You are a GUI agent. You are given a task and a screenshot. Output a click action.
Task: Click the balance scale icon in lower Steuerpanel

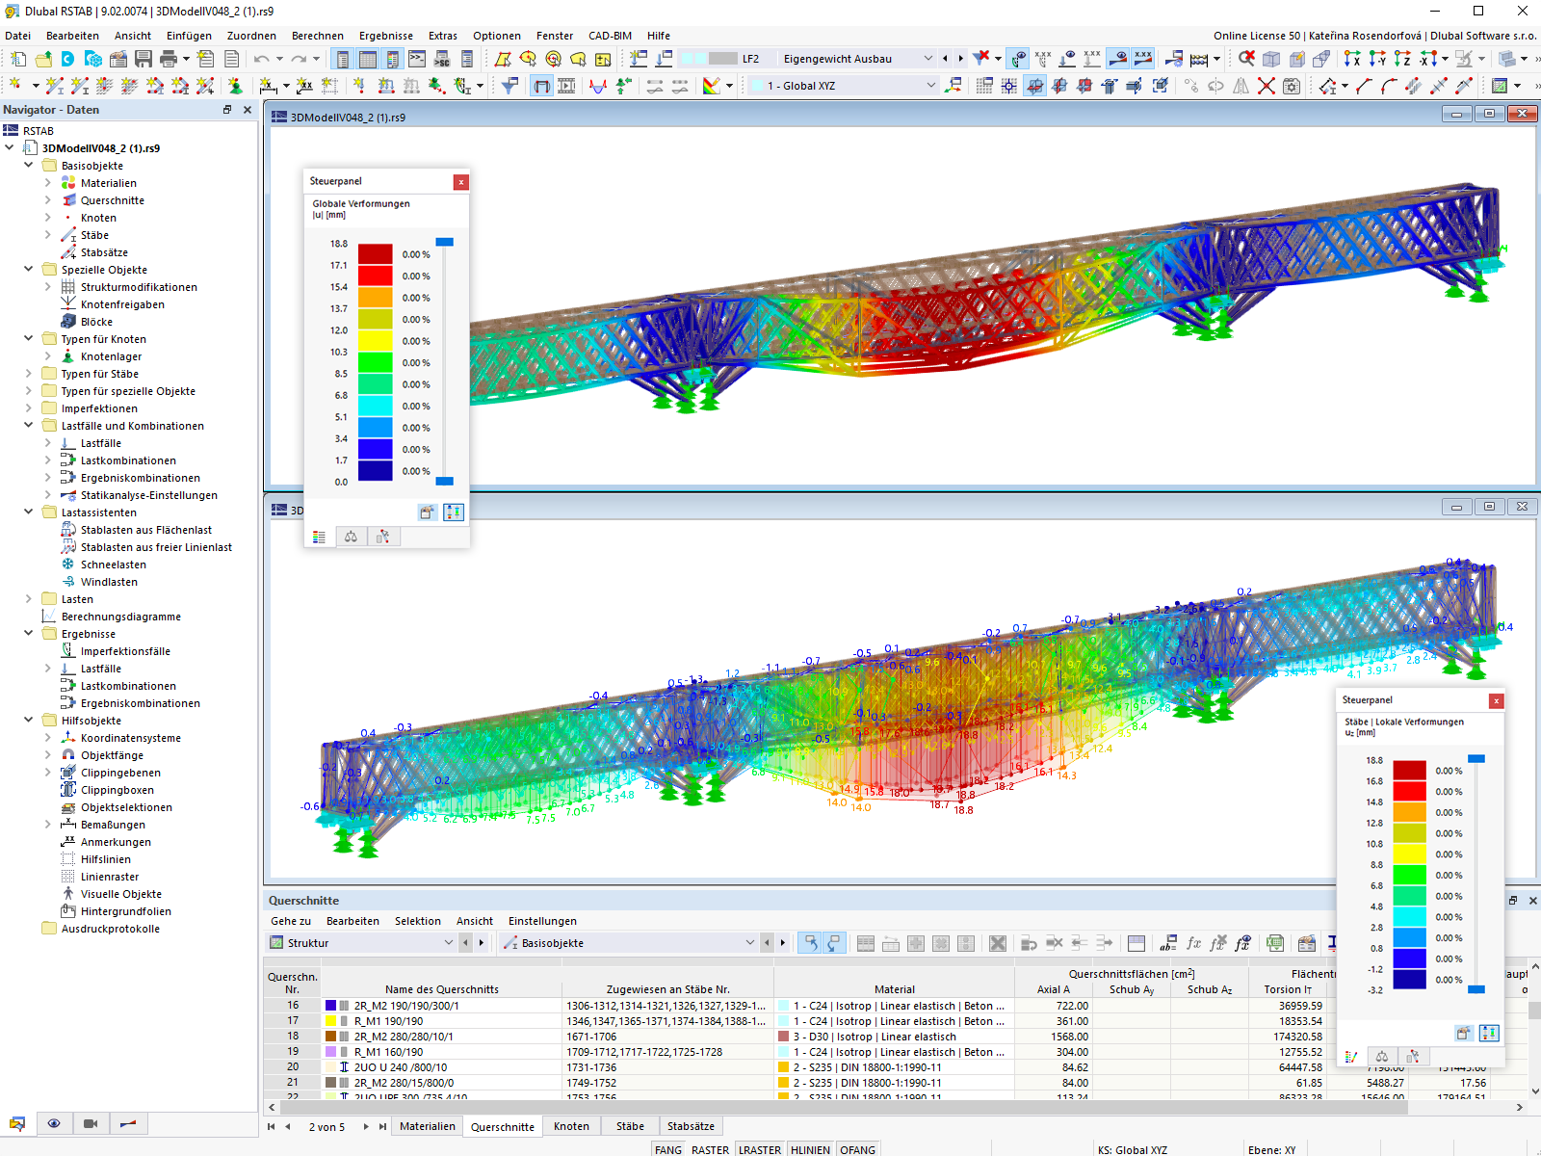point(1381,1057)
